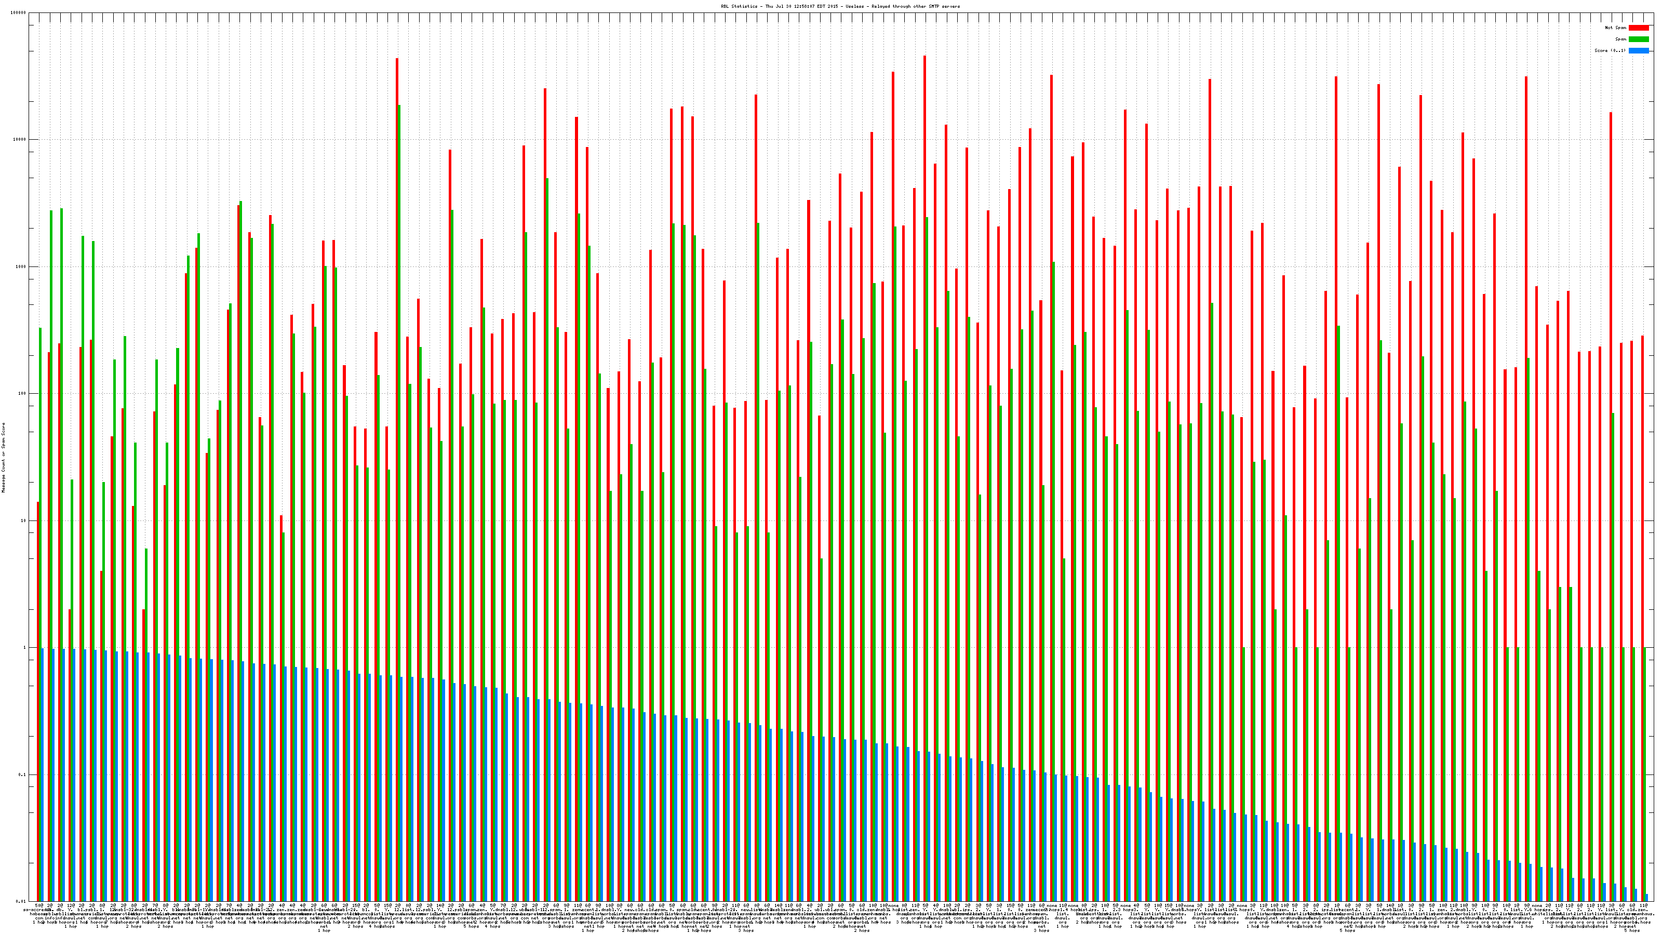The height and width of the screenshot is (935, 1662).
Task: Click the 10 y-axis tick label
Action: coord(24,520)
